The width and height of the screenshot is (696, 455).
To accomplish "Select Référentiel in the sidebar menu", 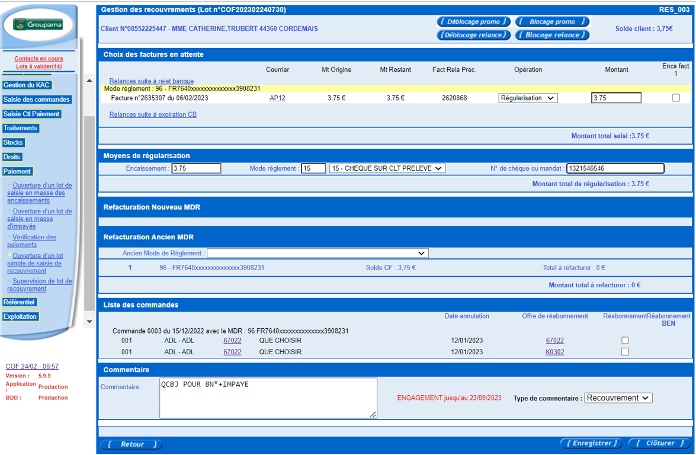I will tap(19, 302).
